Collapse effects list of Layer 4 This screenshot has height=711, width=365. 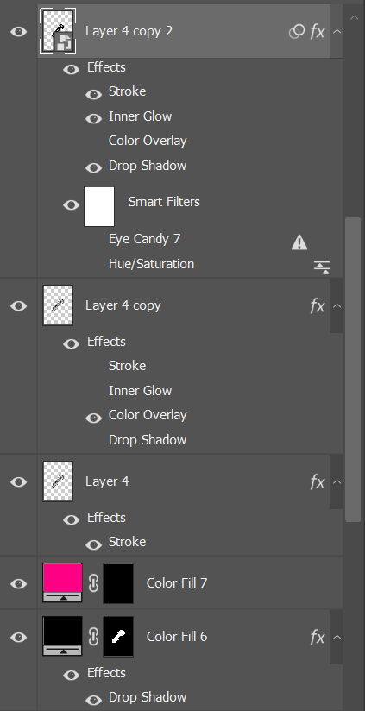[x=337, y=481]
